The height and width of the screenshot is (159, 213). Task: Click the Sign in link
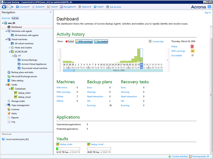(208, 13)
